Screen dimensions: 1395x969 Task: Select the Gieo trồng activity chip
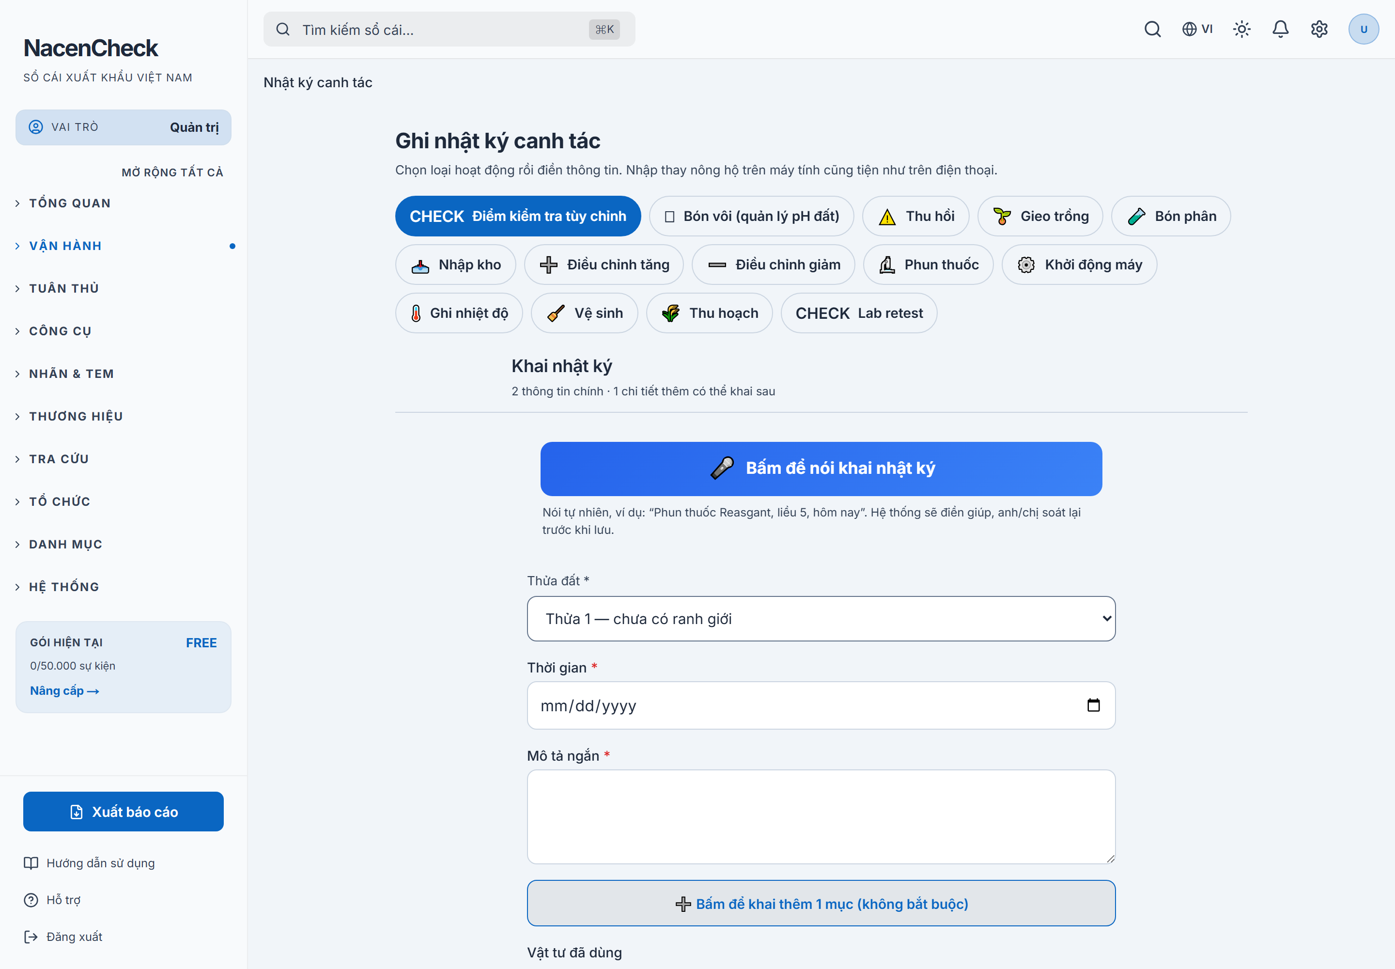pos(1040,216)
